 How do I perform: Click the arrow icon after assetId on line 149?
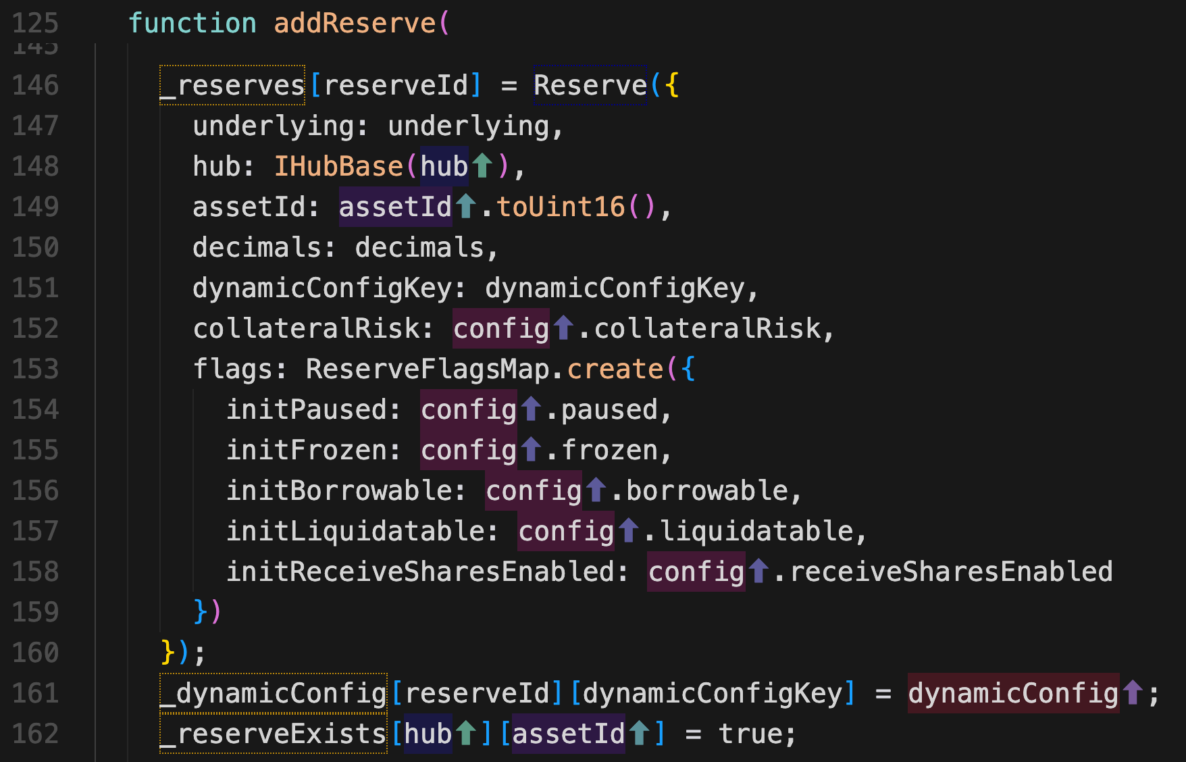pyautogui.click(x=466, y=207)
